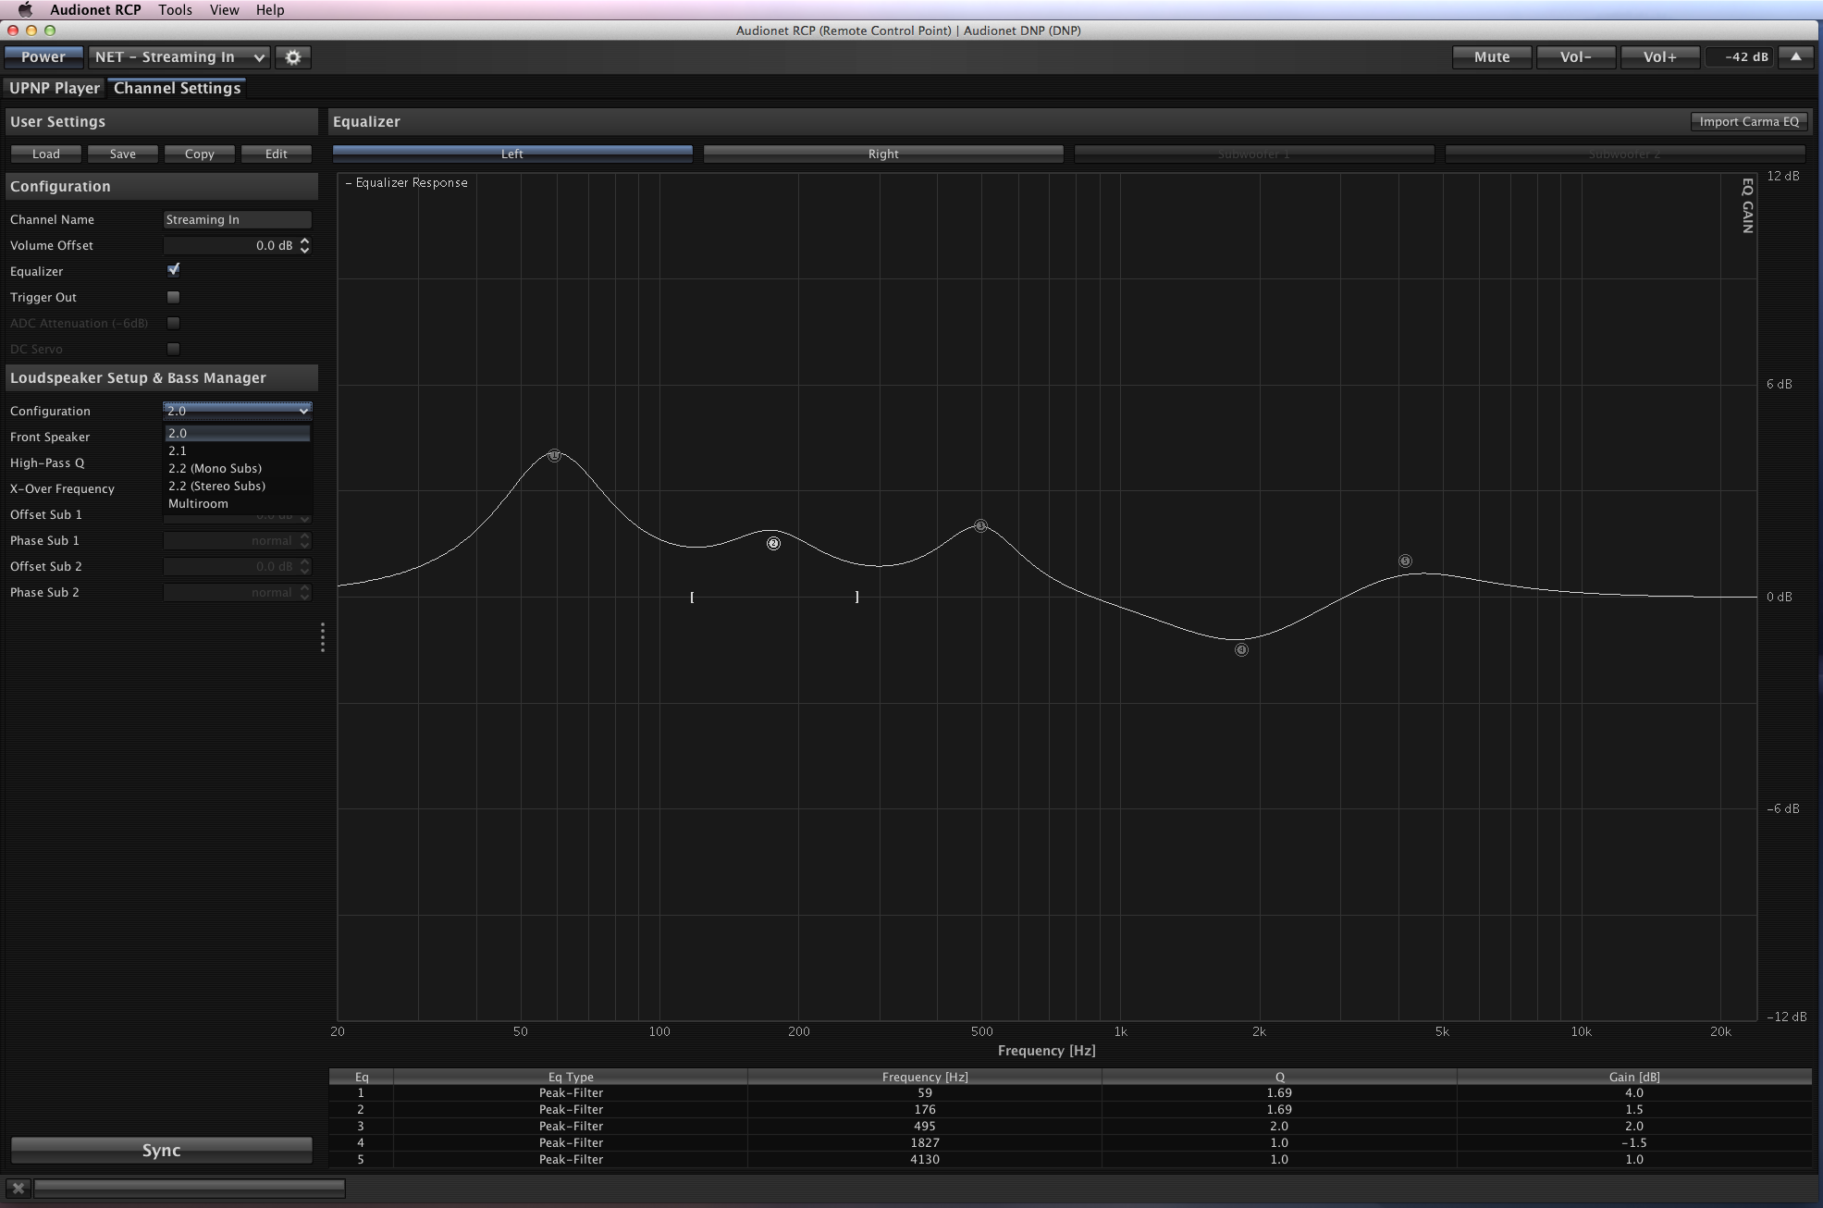Choose 2.2 (Stereo Subs) option

tap(238, 486)
